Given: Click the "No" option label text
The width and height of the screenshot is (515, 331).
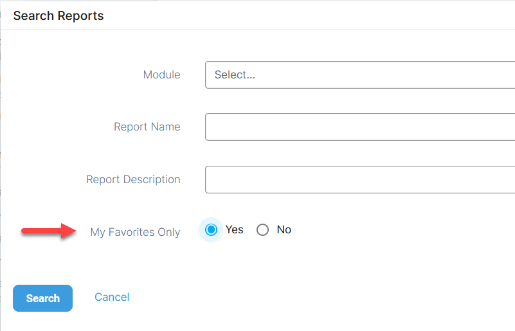Looking at the screenshot, I should [284, 229].
